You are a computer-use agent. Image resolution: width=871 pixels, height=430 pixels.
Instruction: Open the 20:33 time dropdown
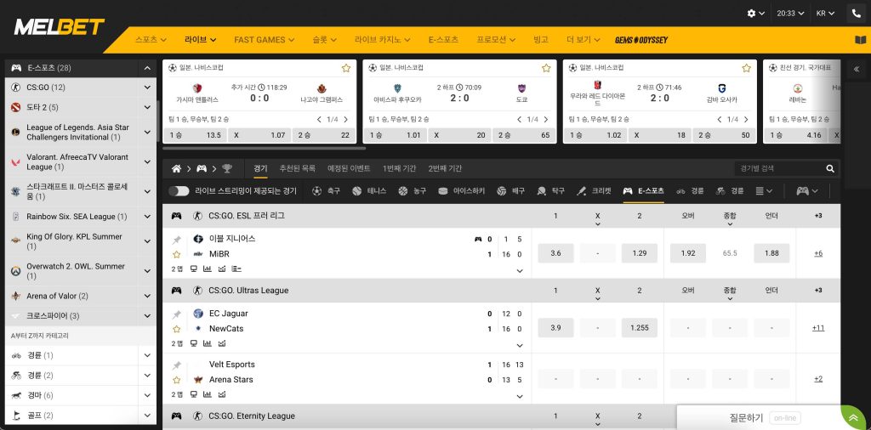790,14
